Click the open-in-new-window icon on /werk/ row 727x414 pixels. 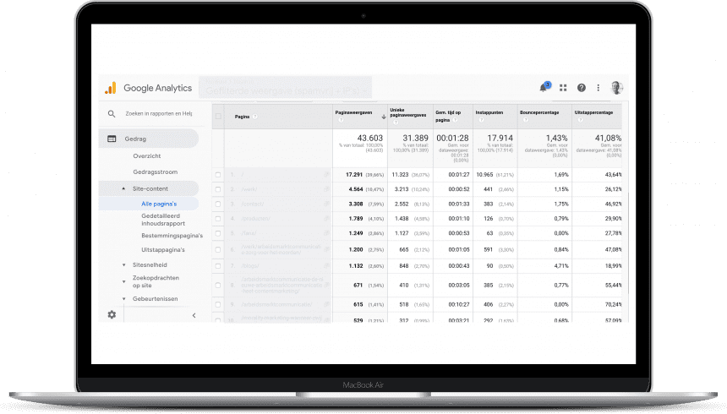326,189
